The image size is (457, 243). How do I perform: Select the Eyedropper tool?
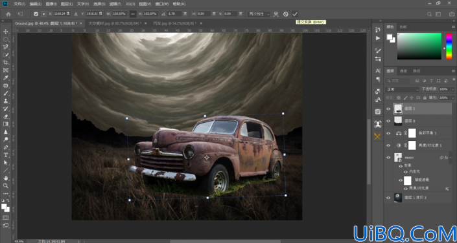(6, 78)
